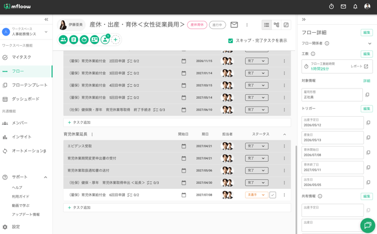Open notifications bell in header
Viewport: 377px width, 234px height.
[355, 7]
